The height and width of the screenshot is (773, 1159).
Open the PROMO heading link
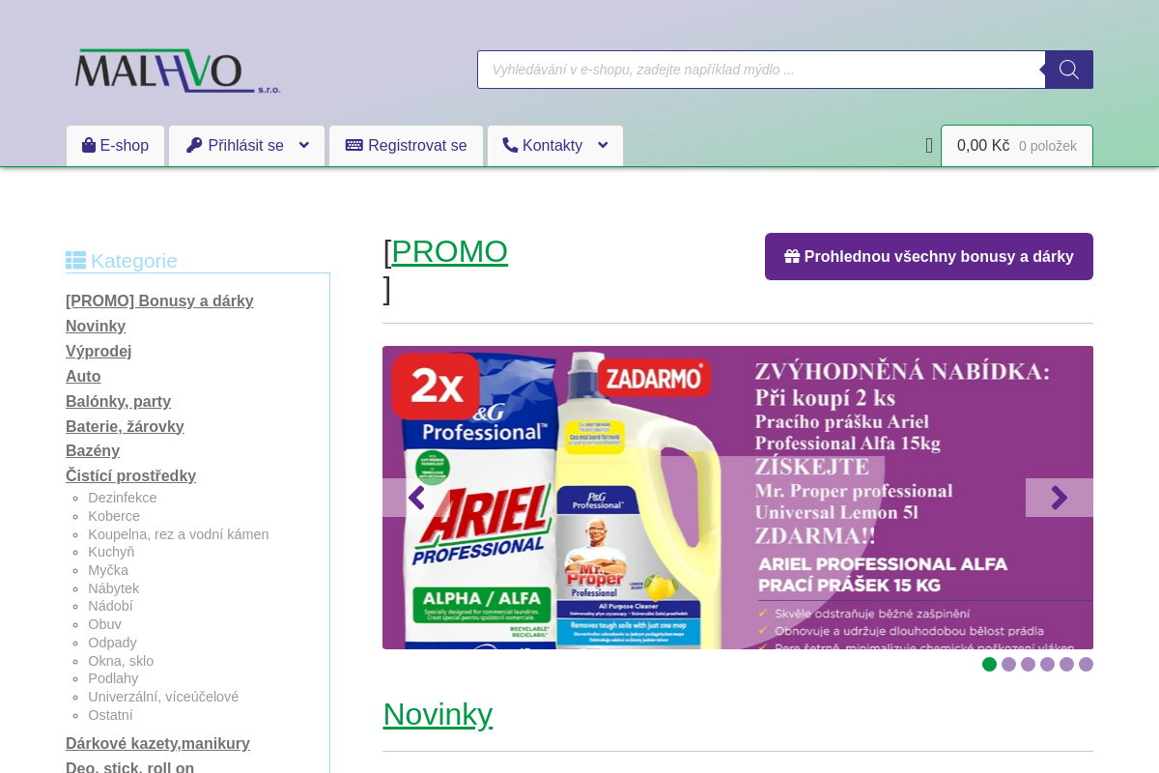pyautogui.click(x=449, y=251)
